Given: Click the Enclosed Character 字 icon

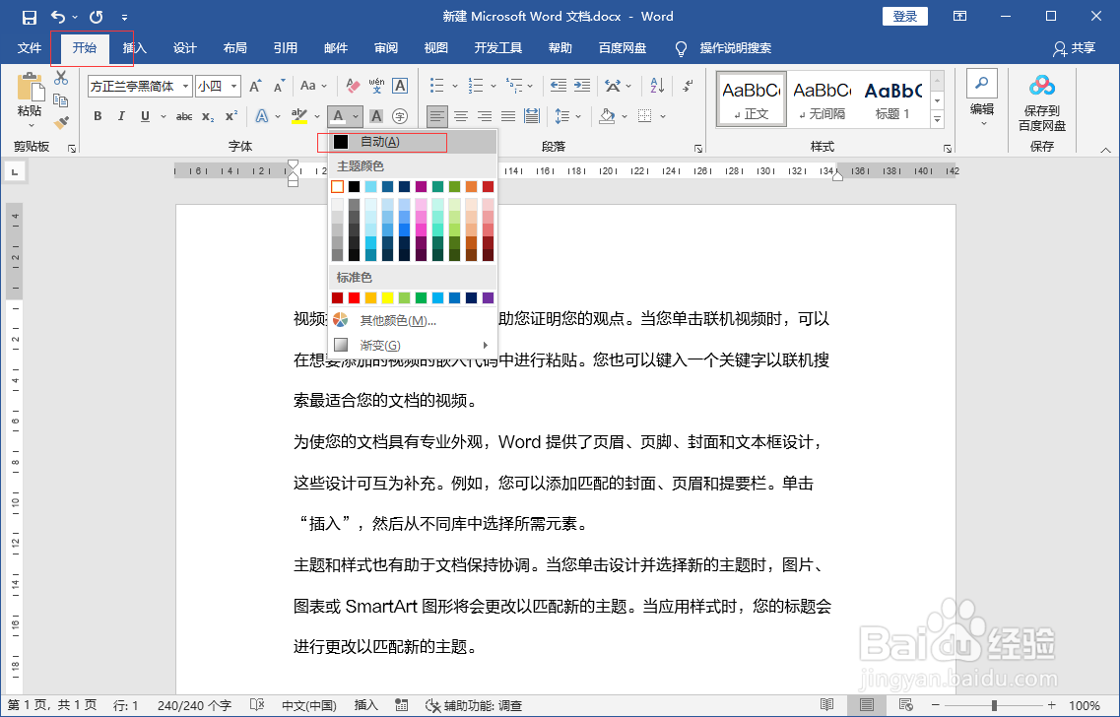Looking at the screenshot, I should click(400, 116).
